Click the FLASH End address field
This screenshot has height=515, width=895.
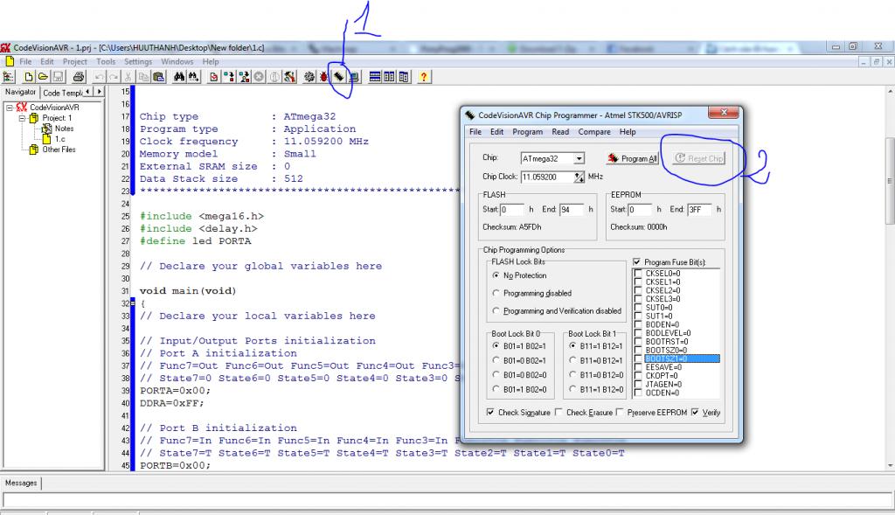coord(572,210)
